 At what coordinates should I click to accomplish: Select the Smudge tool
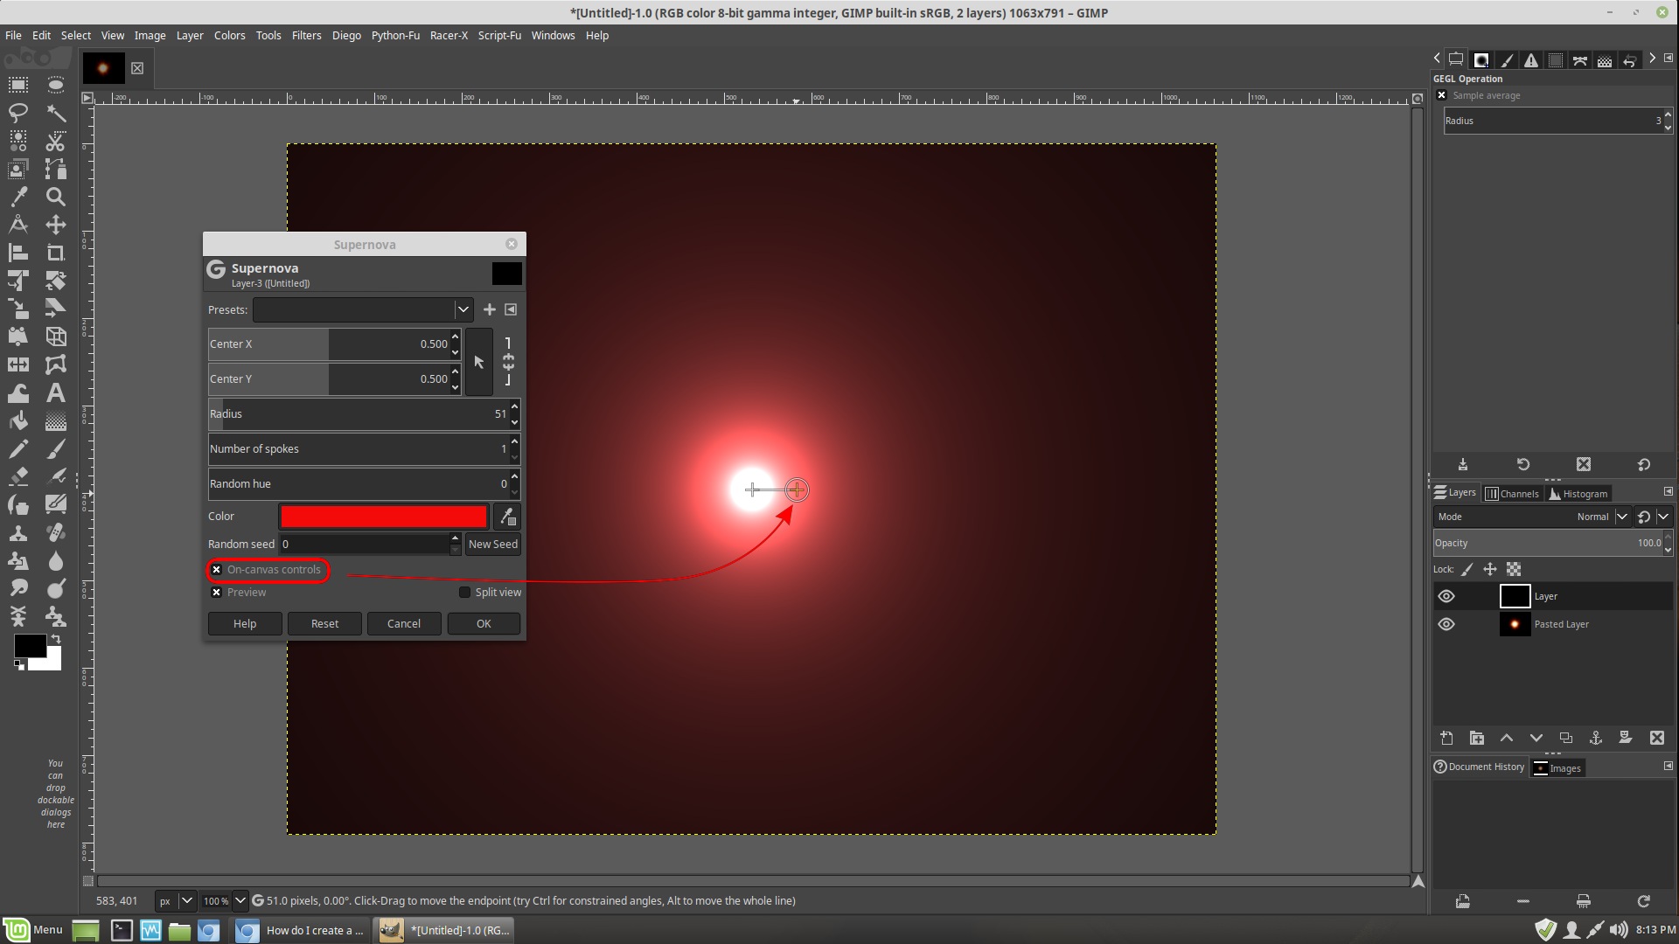[x=17, y=589]
